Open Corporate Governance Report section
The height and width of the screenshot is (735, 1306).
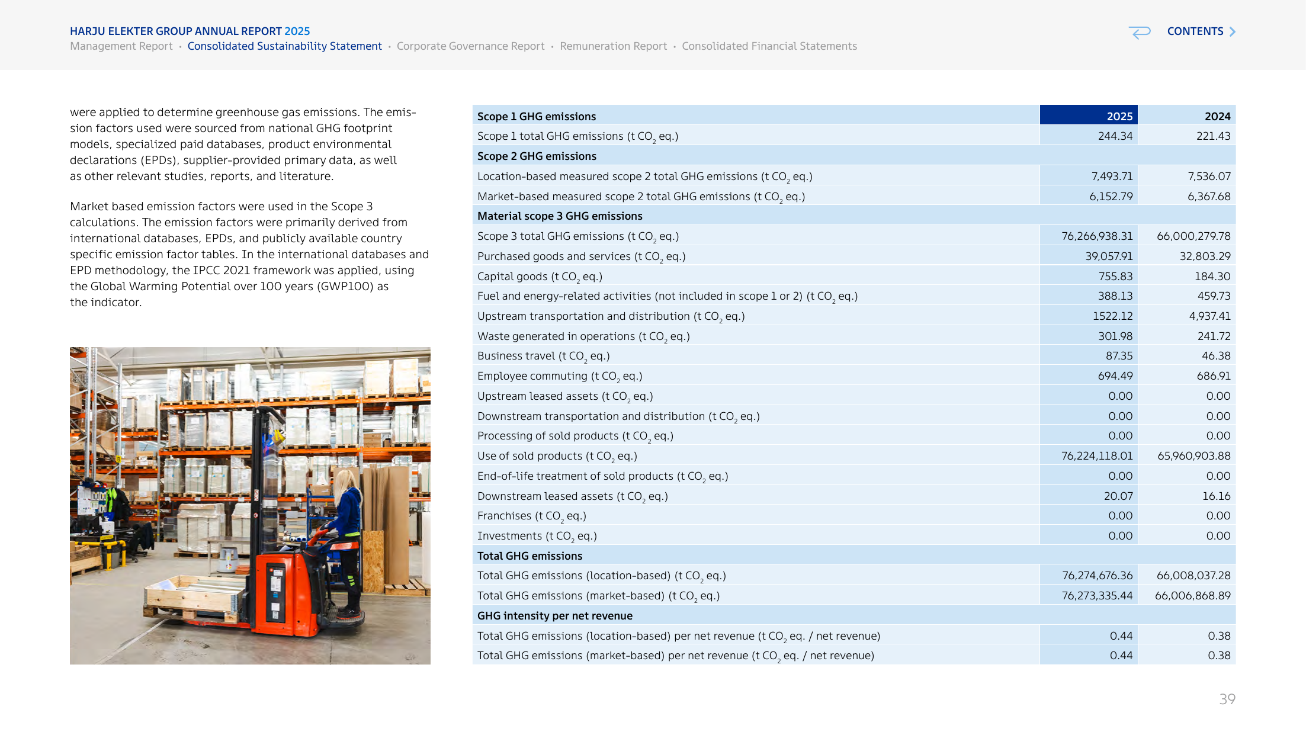pos(470,46)
